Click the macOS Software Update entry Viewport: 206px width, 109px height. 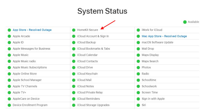(157, 42)
